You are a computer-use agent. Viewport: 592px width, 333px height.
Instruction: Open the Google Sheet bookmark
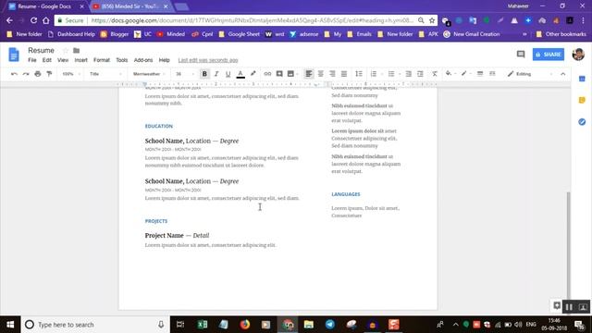pyautogui.click(x=239, y=34)
